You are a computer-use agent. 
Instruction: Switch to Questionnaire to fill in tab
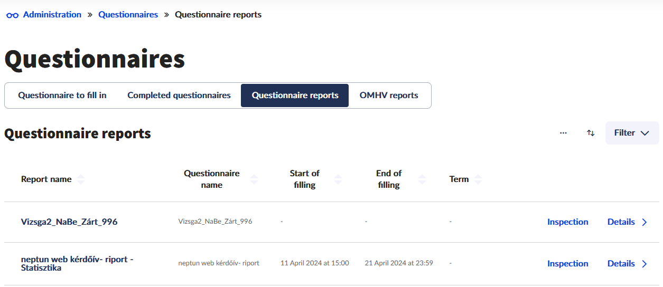coord(62,95)
